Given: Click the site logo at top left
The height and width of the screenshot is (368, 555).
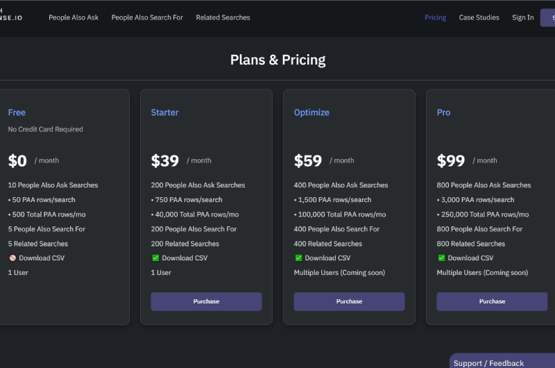Looking at the screenshot, I should pyautogui.click(x=10, y=15).
